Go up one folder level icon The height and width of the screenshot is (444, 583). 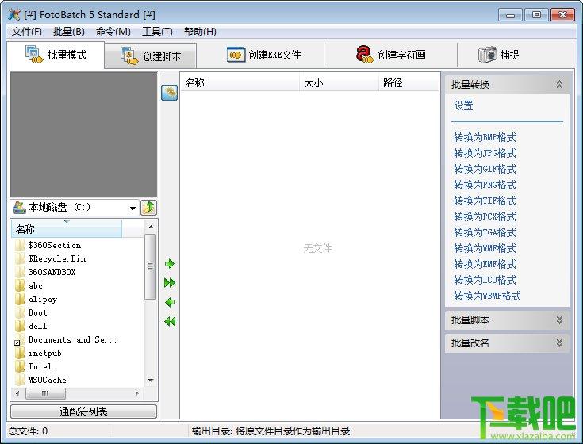[149, 207]
